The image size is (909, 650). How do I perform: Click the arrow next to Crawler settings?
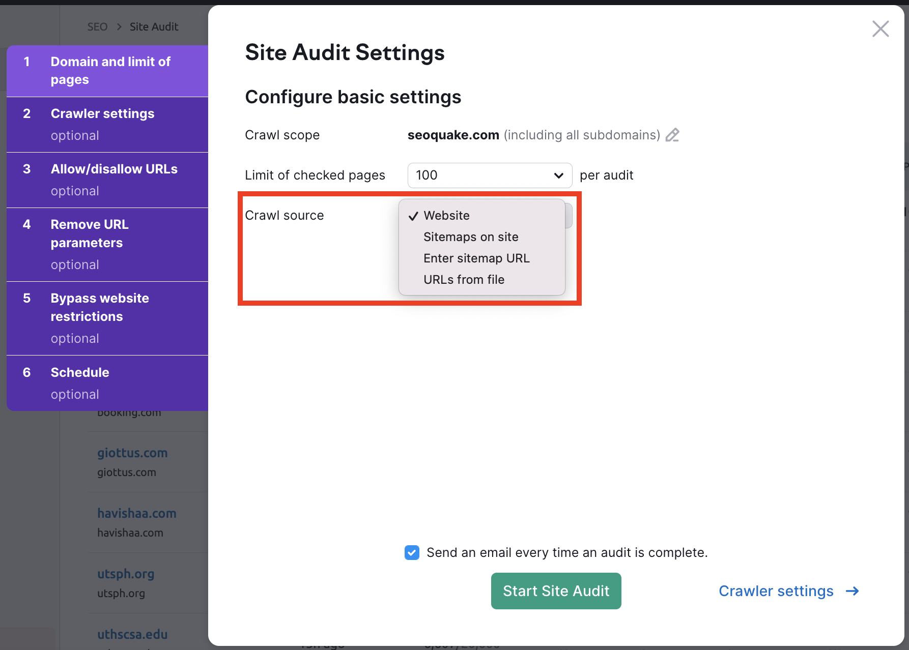click(852, 591)
